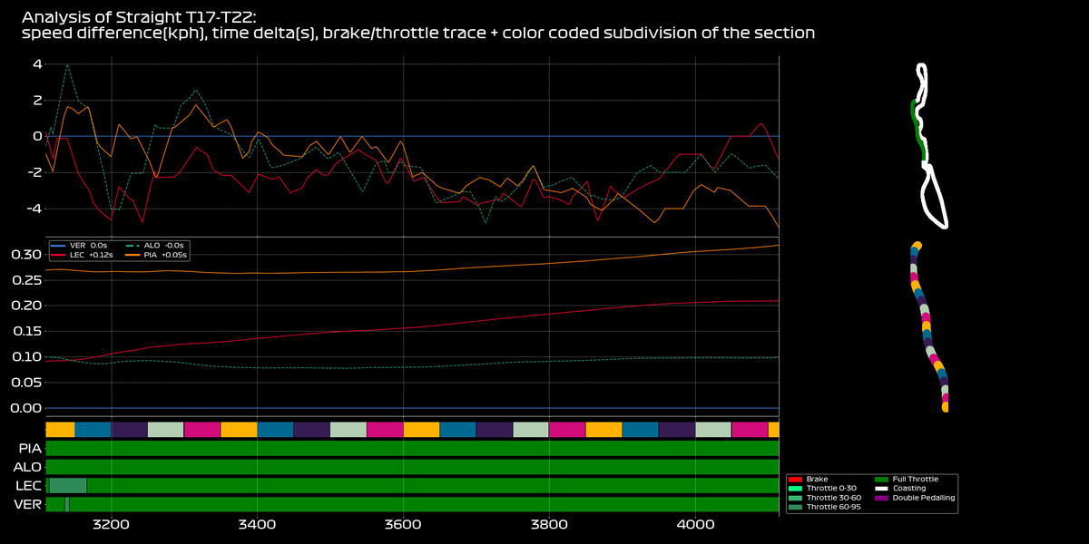Click the subtitle mentioning brake/throttle trace
The width and height of the screenshot is (1089, 544).
[417, 34]
